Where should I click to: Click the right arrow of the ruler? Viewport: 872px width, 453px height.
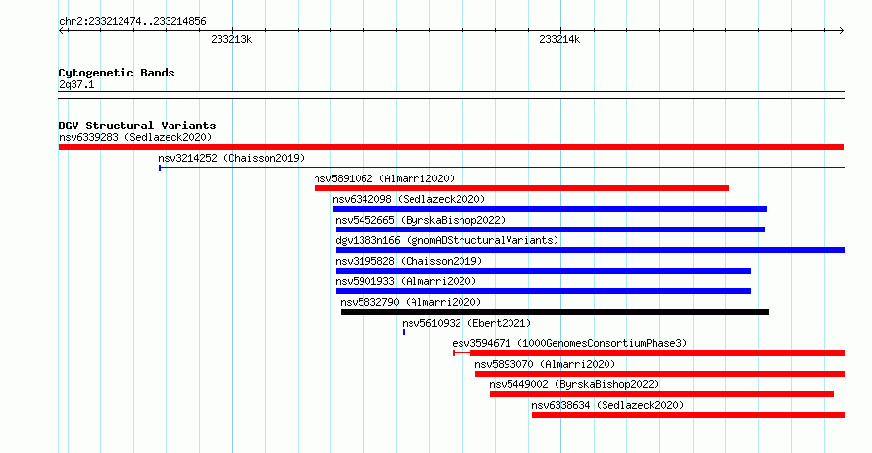pos(841,31)
